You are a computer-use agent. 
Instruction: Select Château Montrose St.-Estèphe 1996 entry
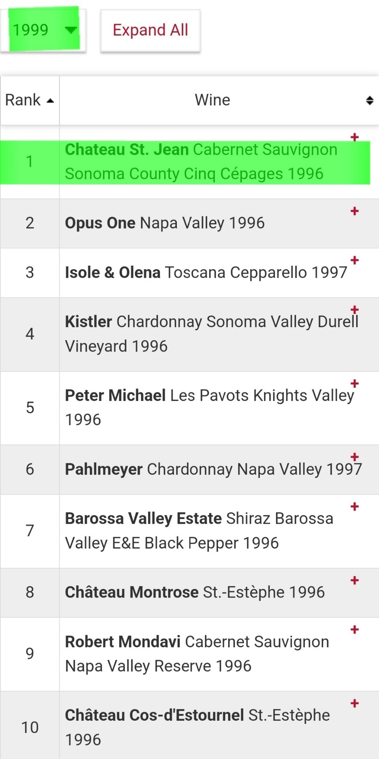point(195,592)
